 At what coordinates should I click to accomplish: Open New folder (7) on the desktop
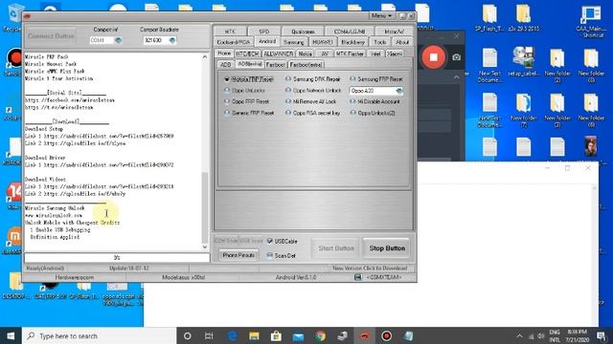tap(523, 110)
